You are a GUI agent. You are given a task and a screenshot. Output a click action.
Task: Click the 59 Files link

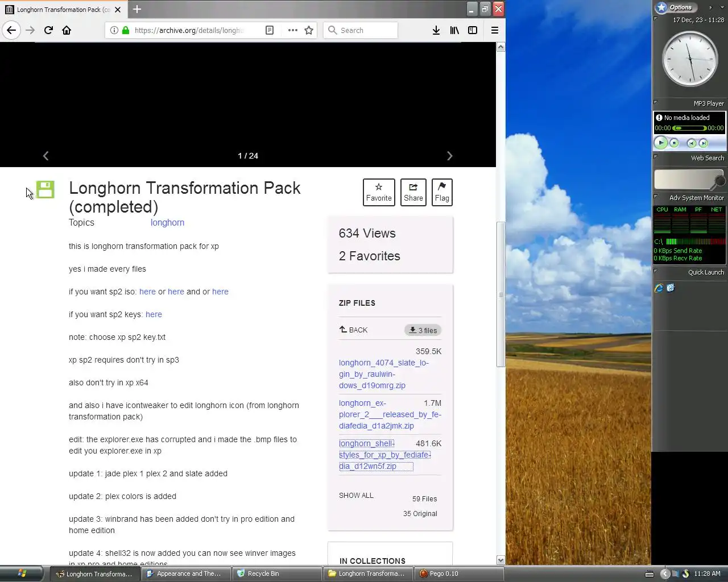pos(424,499)
